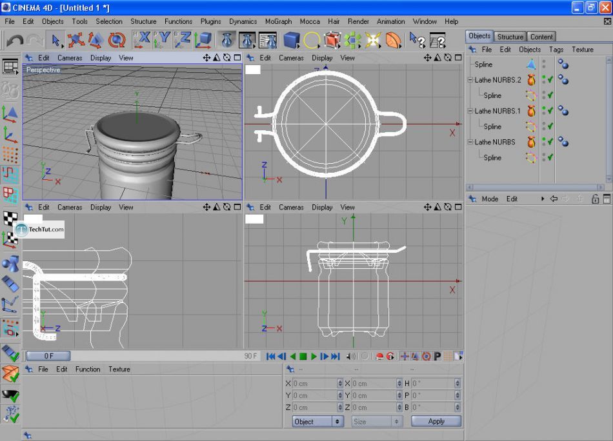Open the light/scene objects icon
Image resolution: width=613 pixels, height=441 pixels.
coord(373,40)
